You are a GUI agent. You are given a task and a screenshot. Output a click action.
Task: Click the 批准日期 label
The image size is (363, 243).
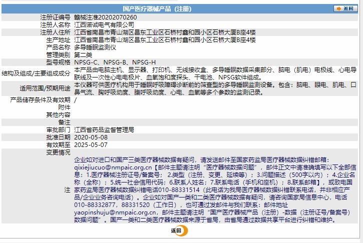point(58,137)
